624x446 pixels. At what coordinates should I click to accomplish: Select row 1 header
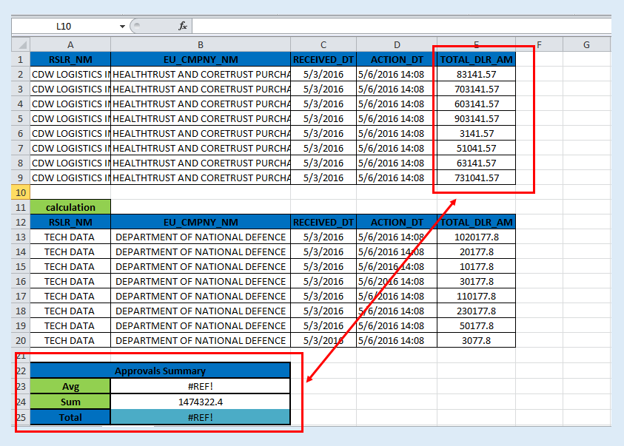tap(21, 60)
